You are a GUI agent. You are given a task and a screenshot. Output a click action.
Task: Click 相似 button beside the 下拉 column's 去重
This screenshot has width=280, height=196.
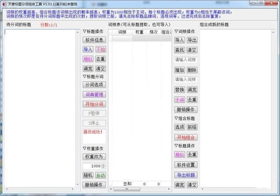[88, 59]
